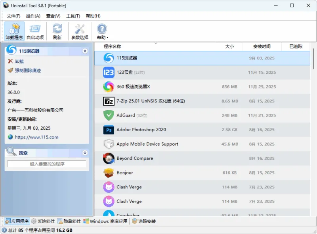Select the Bonjour box icon
Screen dimensions: 317x234
click(x=109, y=173)
